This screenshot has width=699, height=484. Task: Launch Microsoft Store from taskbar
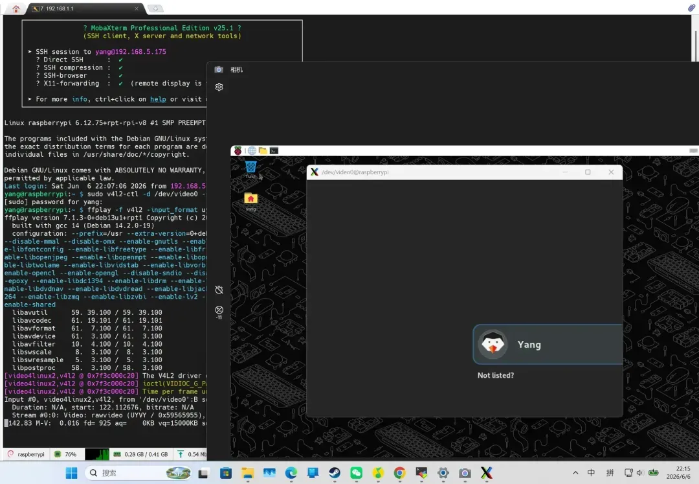click(226, 473)
